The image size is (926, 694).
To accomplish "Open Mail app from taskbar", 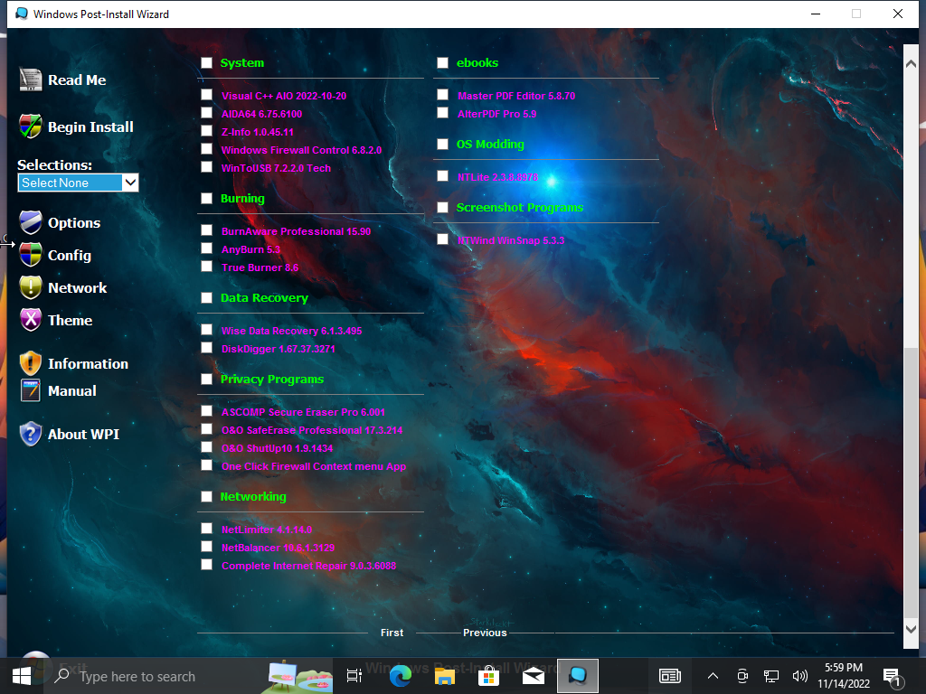I will click(534, 676).
